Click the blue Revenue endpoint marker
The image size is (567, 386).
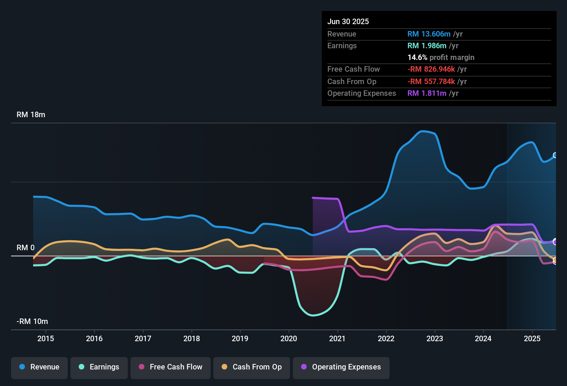point(555,155)
